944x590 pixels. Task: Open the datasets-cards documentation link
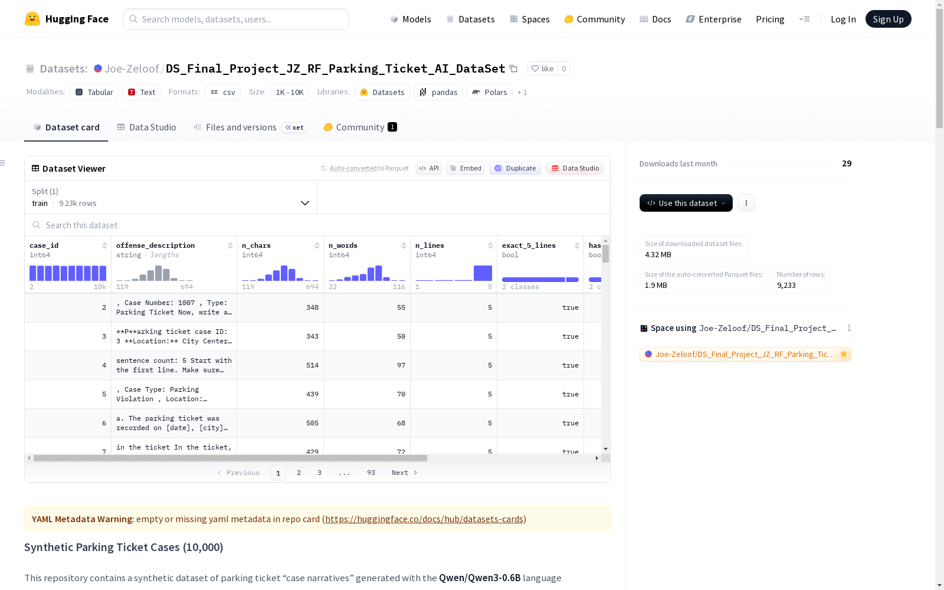pyautogui.click(x=424, y=519)
